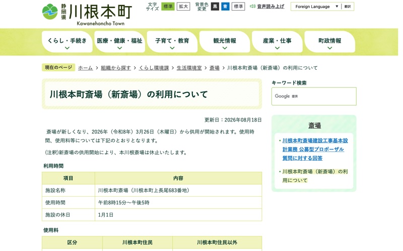This screenshot has height=251, width=403.
Task: Click the 川根本町住民以外 column header
Action: pos(217,242)
